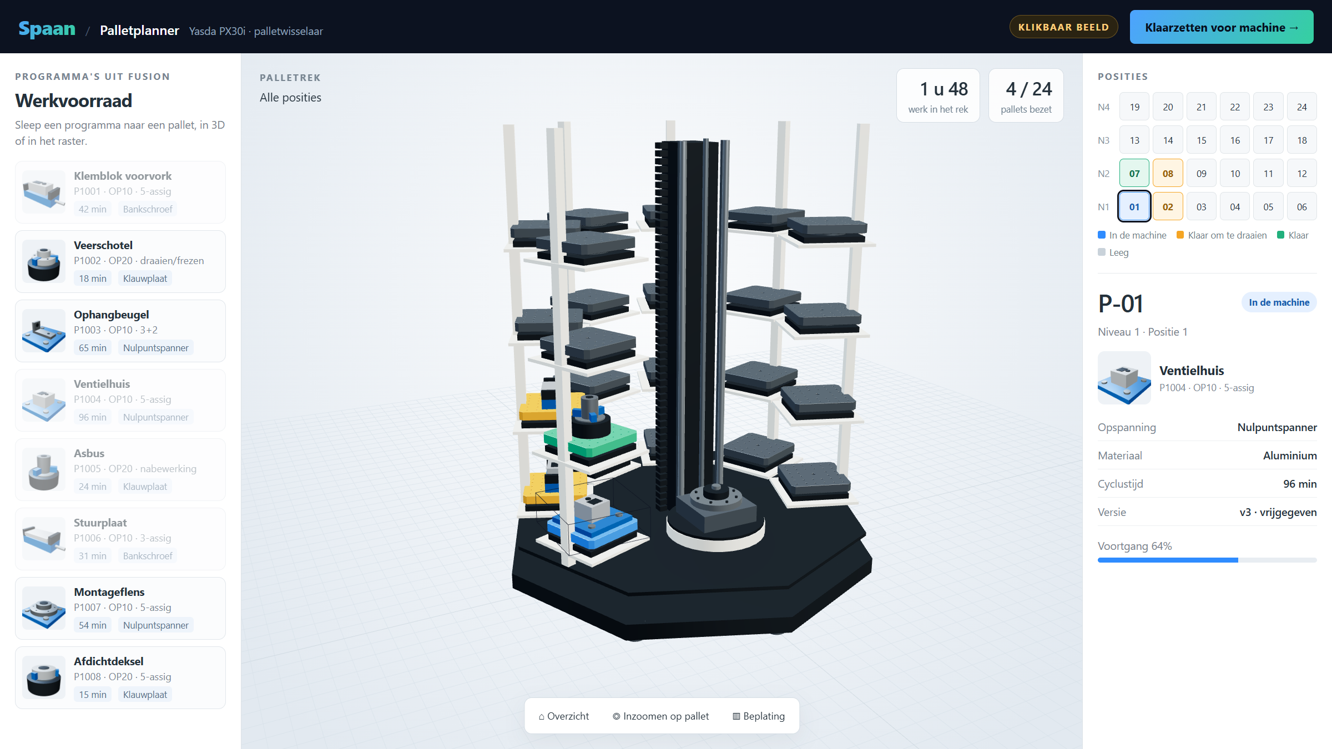This screenshot has width=1332, height=749.
Task: Click the orange Klaar om te draaien swatch
Action: coord(1180,235)
